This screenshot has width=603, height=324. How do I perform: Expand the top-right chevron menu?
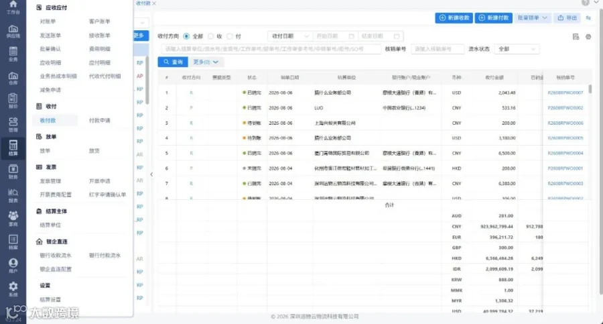(x=596, y=2)
